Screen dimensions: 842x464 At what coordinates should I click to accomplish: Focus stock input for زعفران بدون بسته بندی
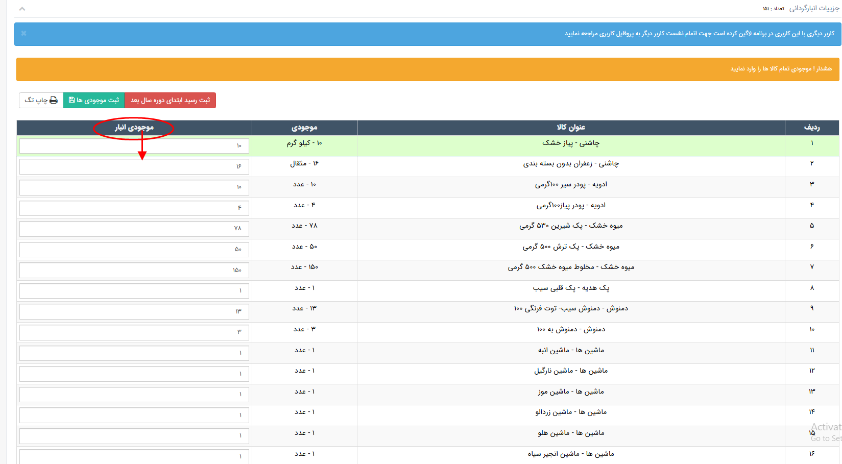tap(134, 167)
